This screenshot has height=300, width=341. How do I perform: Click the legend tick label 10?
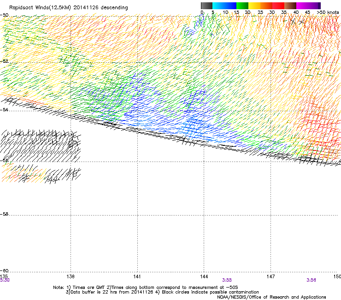pyautogui.click(x=225, y=12)
